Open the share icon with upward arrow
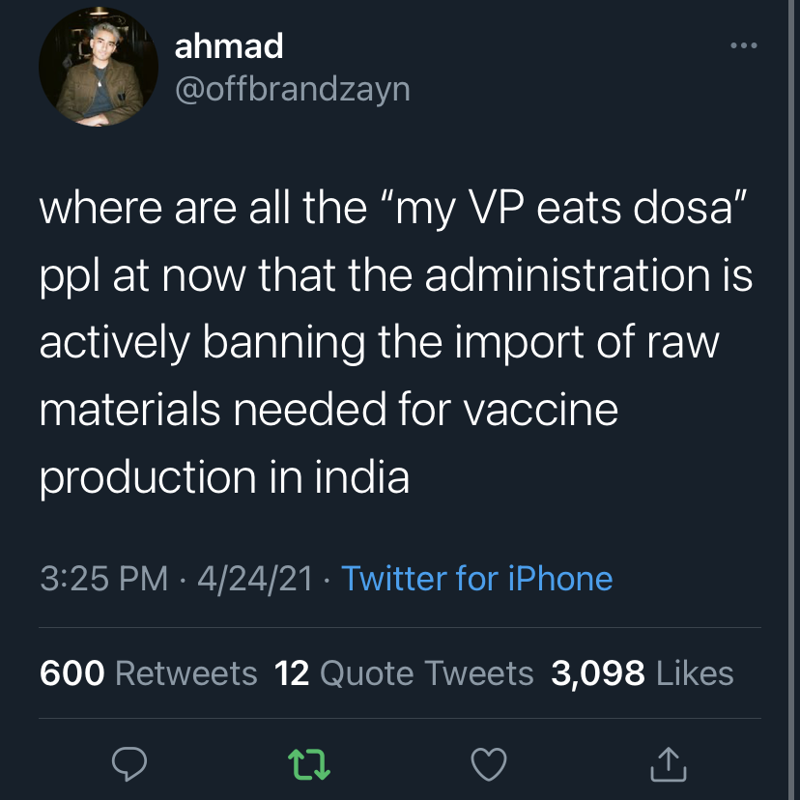 [669, 764]
